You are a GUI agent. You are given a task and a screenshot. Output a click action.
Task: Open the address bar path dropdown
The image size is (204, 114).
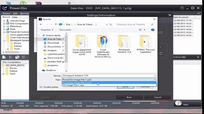pos(107,24)
